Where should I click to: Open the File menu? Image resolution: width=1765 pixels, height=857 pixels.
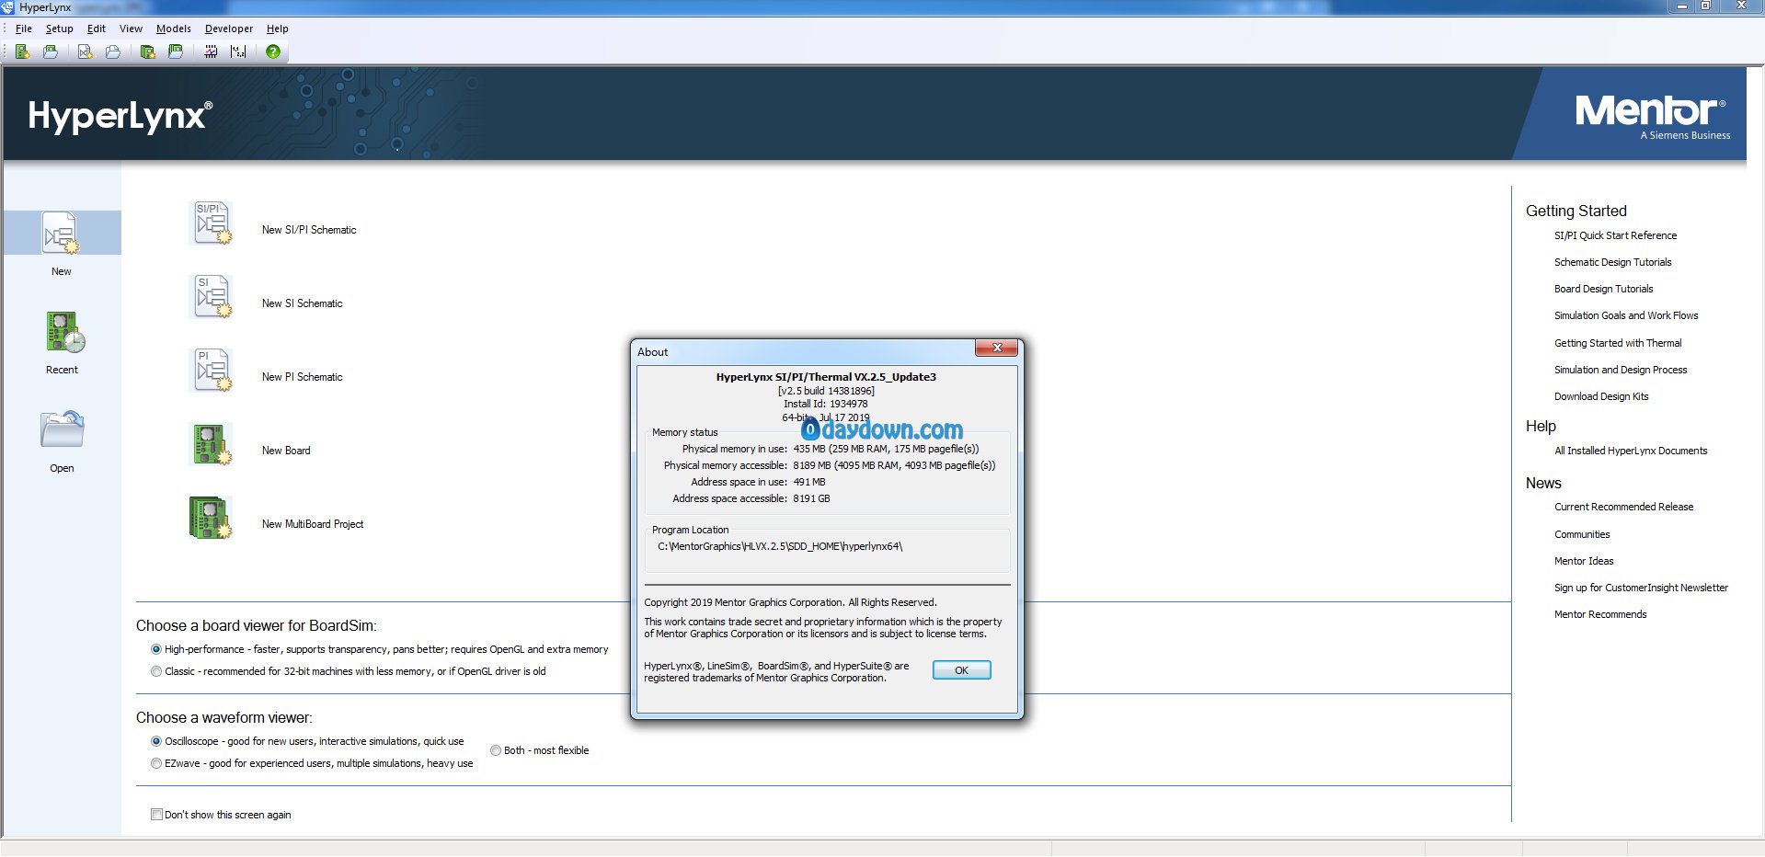(x=24, y=29)
